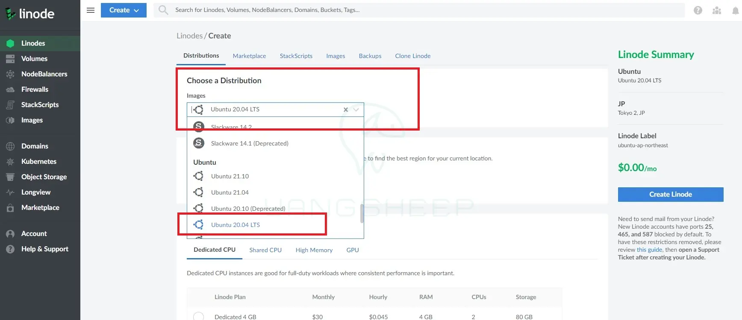Screen dimensions: 742x320
Task: Click the StackScripts icon in sidebar
Action: point(10,105)
